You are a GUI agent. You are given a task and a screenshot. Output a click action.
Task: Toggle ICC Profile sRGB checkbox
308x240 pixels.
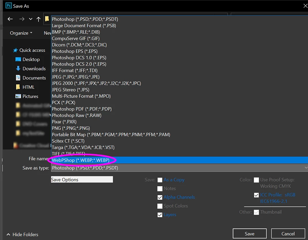256,195
